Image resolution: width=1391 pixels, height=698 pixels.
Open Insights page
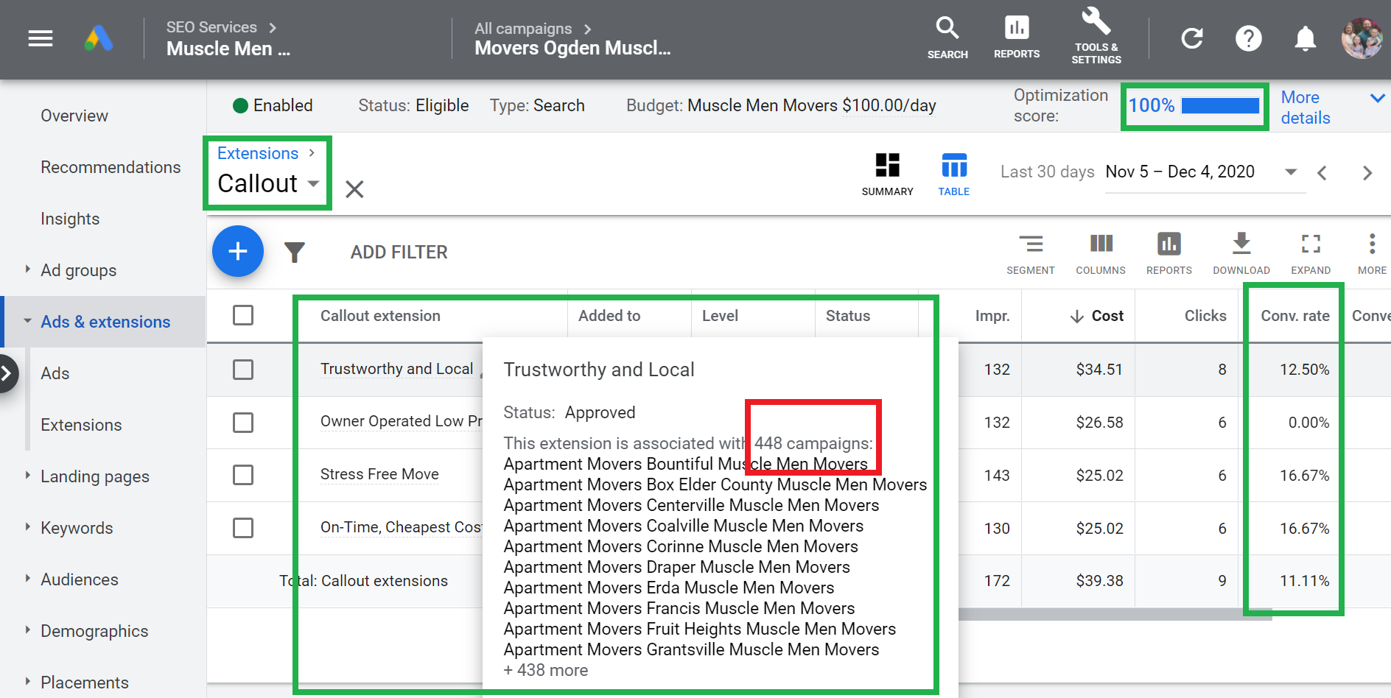point(70,219)
